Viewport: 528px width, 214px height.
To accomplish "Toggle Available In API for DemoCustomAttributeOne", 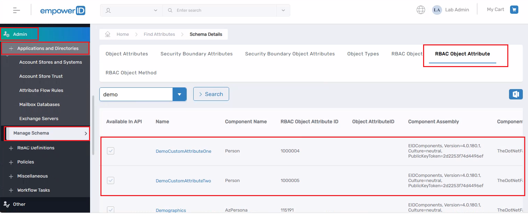I will click(x=110, y=151).
